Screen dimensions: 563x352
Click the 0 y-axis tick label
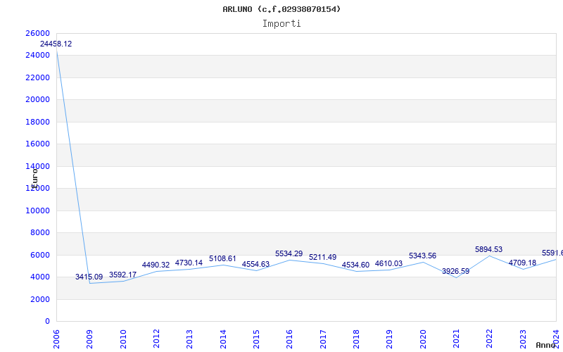point(47,322)
